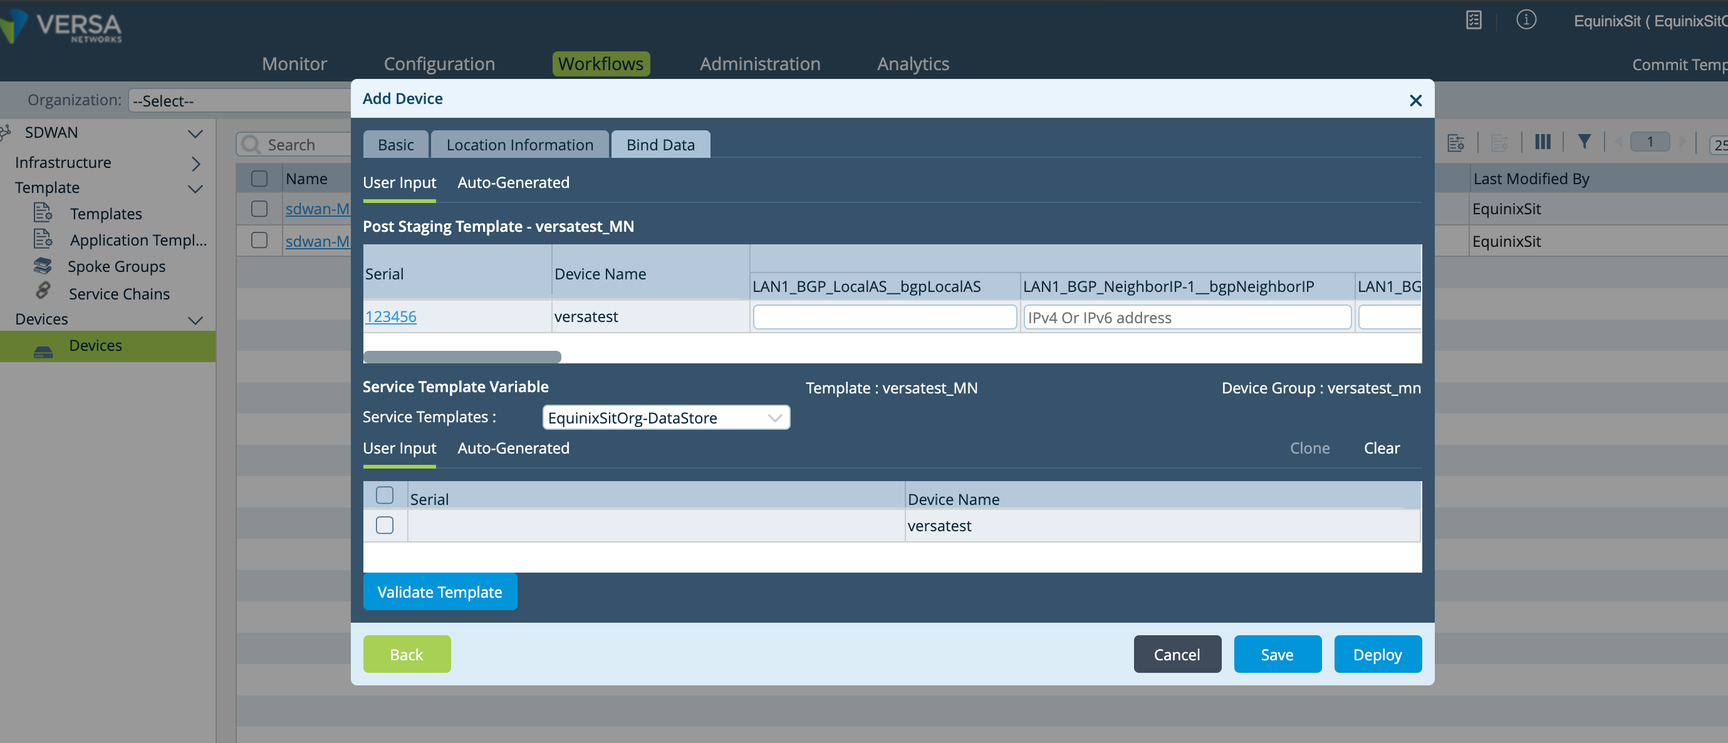
Task: Click the bgpNeighborIP IPv4 Or IPv6 address field
Action: pyautogui.click(x=1187, y=317)
